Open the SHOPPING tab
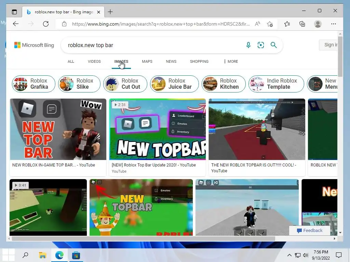The image size is (350, 262). coord(199,61)
